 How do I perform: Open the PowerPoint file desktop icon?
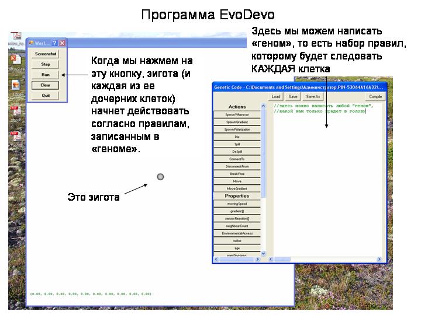click(16, 60)
